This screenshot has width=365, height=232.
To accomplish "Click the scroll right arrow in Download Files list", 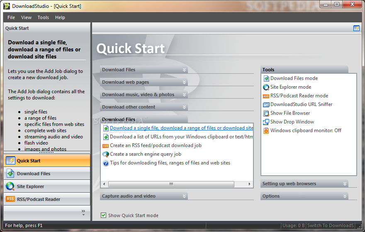I will [x=250, y=184].
